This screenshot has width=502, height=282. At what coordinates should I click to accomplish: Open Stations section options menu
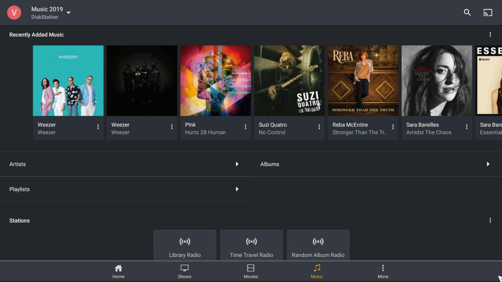point(490,220)
